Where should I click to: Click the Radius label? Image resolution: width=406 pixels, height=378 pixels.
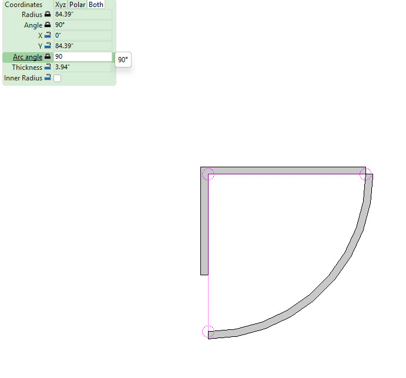pyautogui.click(x=32, y=15)
